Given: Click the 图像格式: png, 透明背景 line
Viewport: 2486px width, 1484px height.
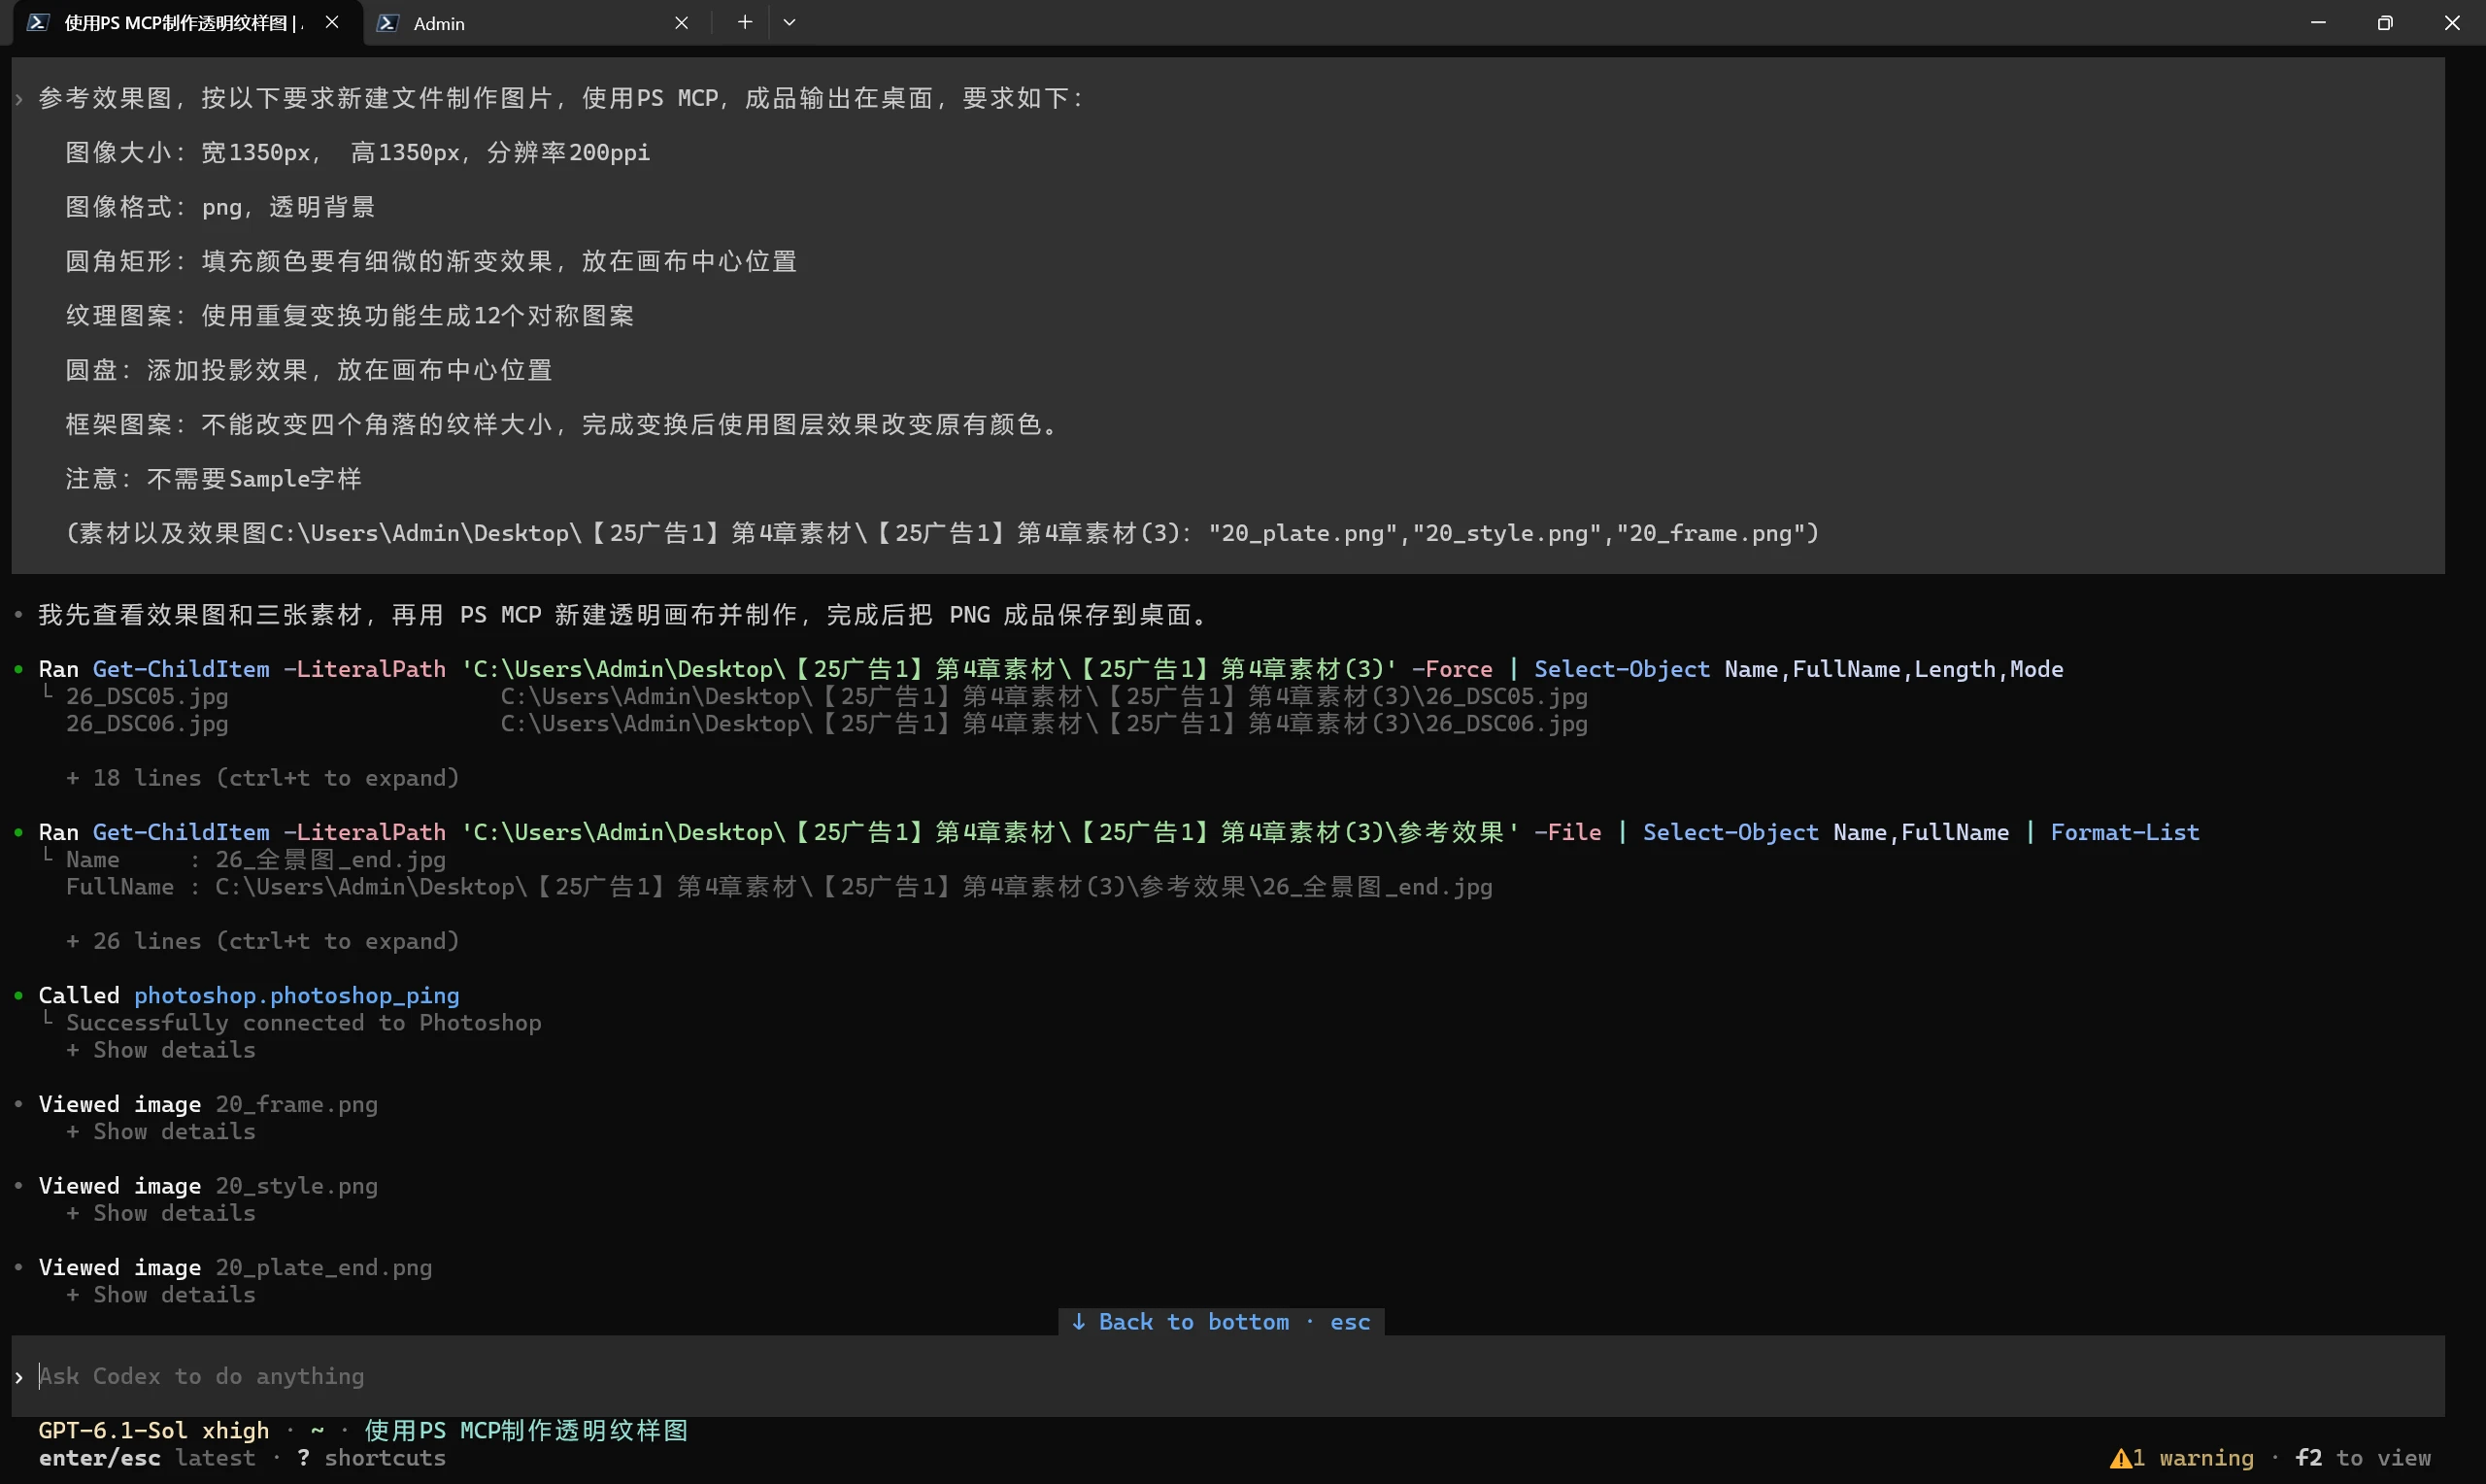Looking at the screenshot, I should pos(219,207).
